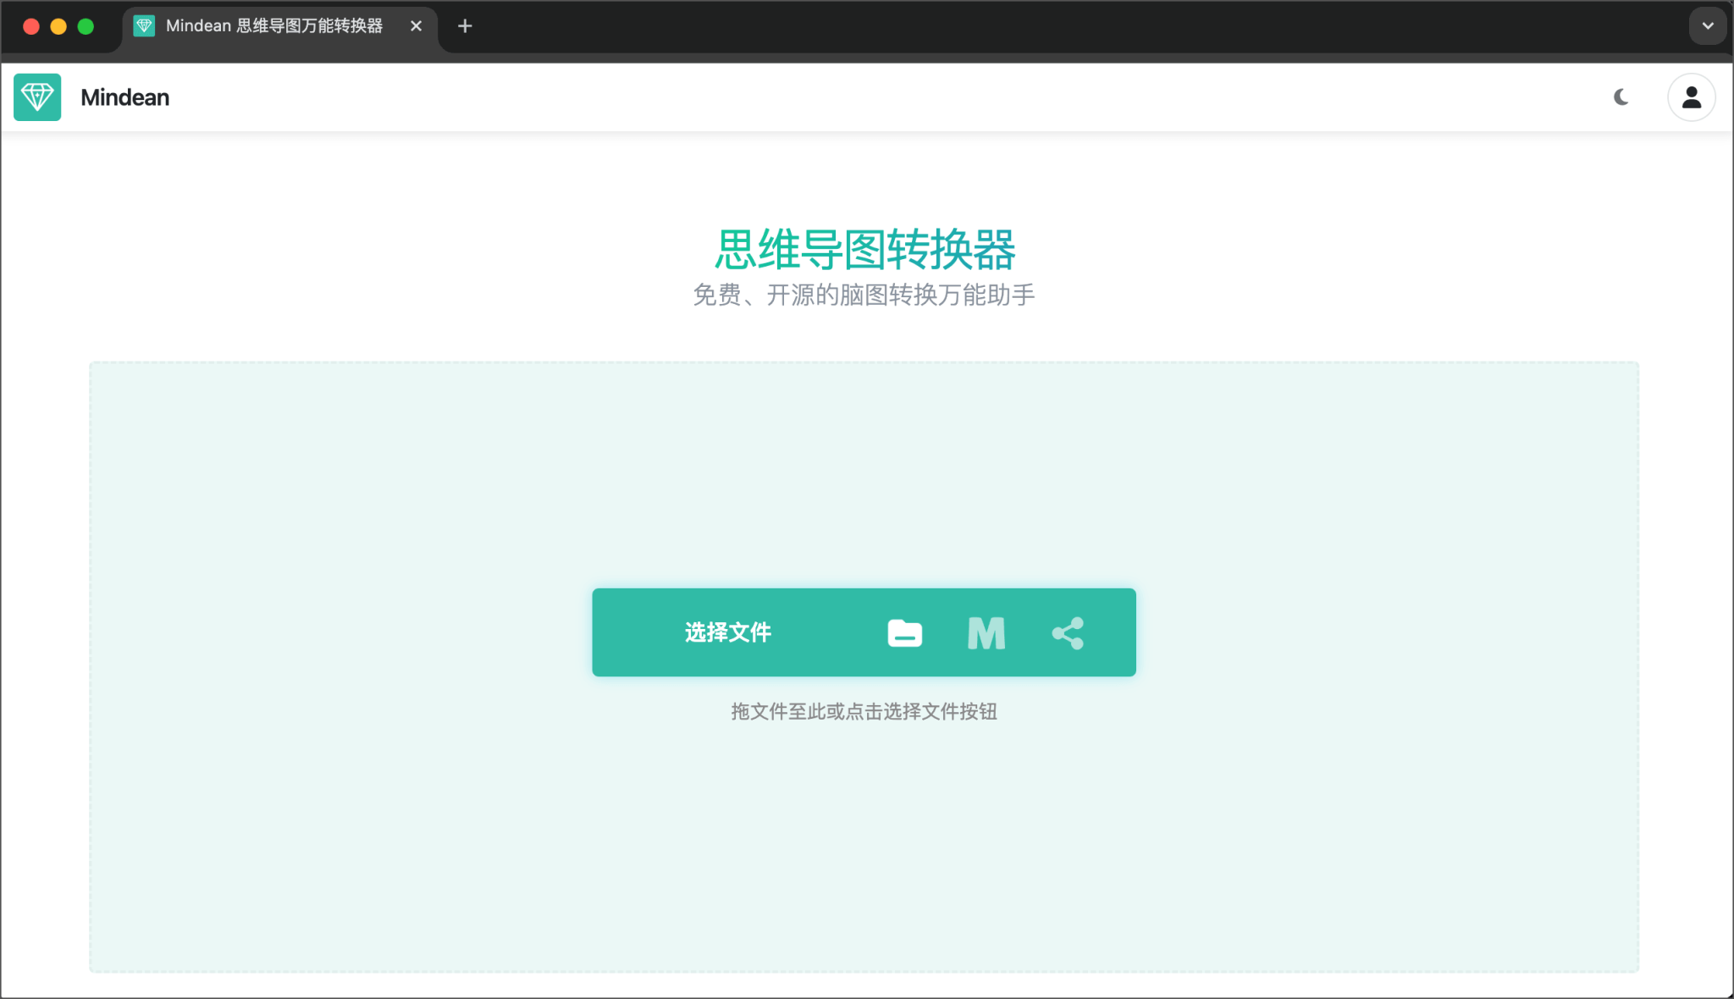Screen dimensions: 1734x999
Task: Click the folder icon in the upload button
Action: click(x=904, y=632)
